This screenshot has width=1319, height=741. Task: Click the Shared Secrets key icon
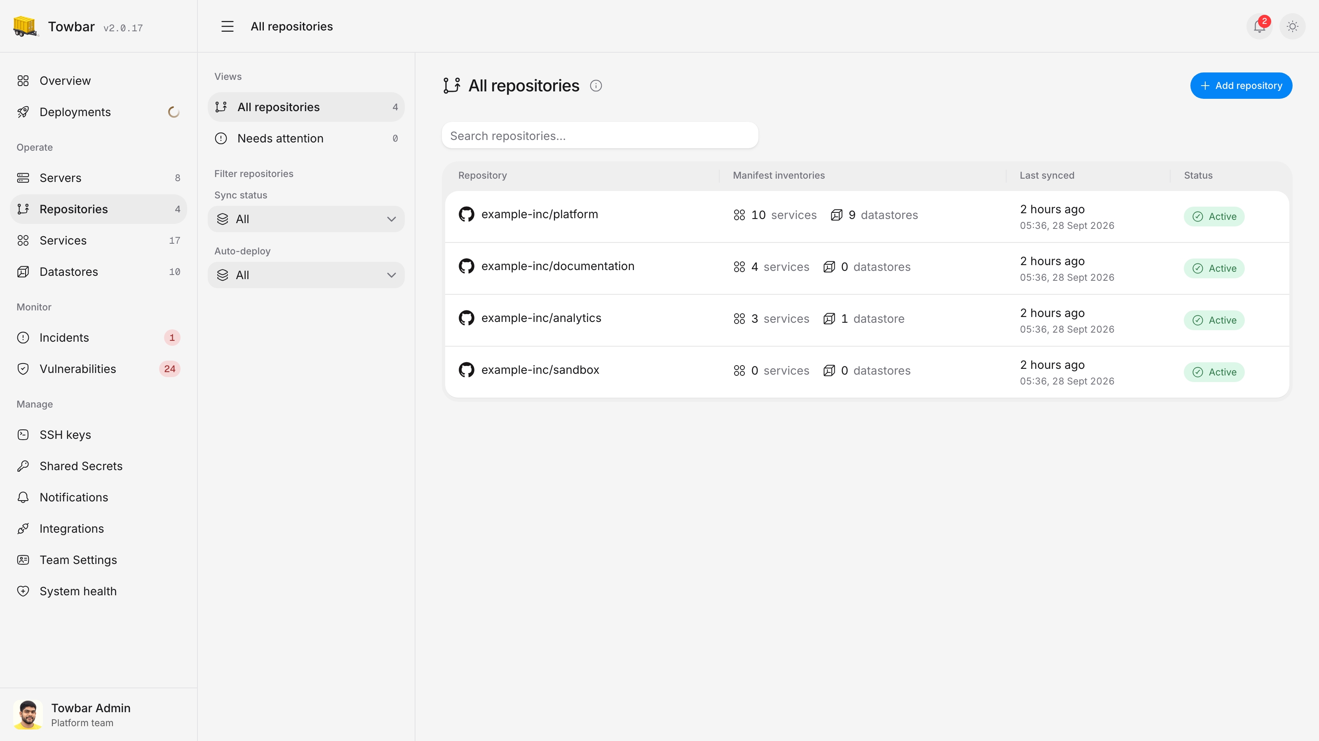[23, 466]
